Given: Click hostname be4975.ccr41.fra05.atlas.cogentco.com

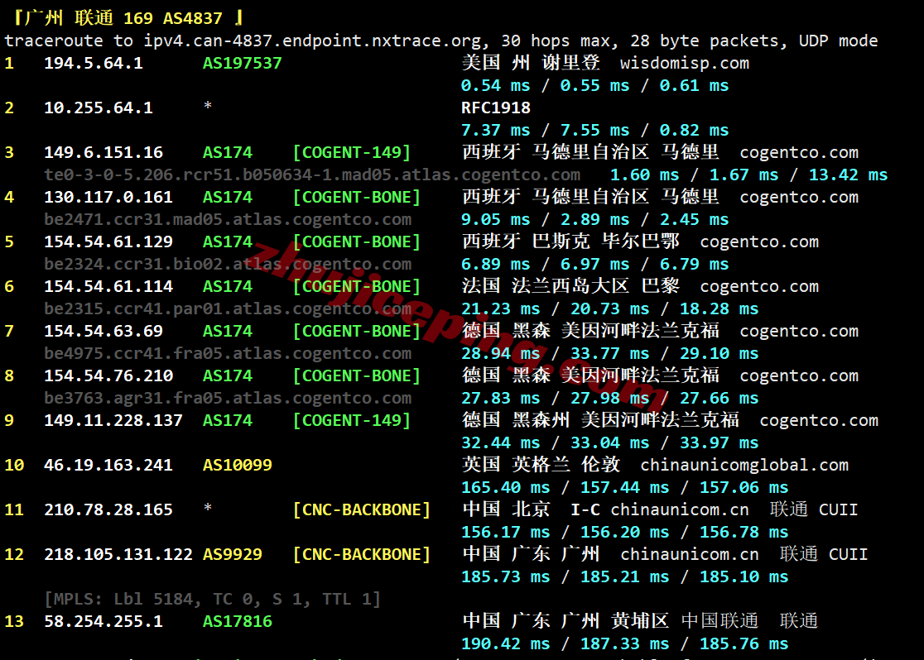Looking at the screenshot, I should click(228, 354).
